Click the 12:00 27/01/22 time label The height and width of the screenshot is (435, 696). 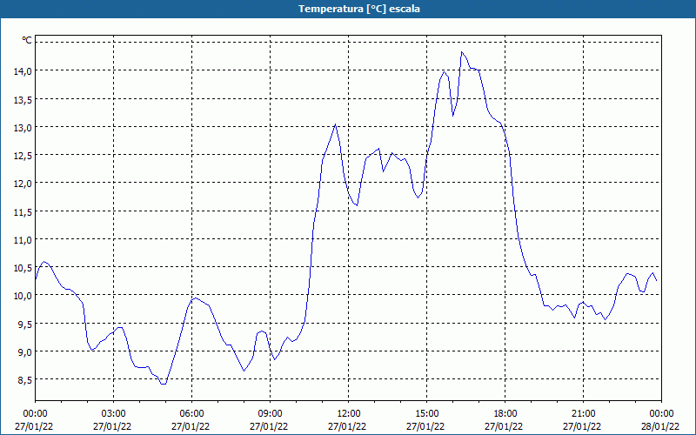point(347,420)
